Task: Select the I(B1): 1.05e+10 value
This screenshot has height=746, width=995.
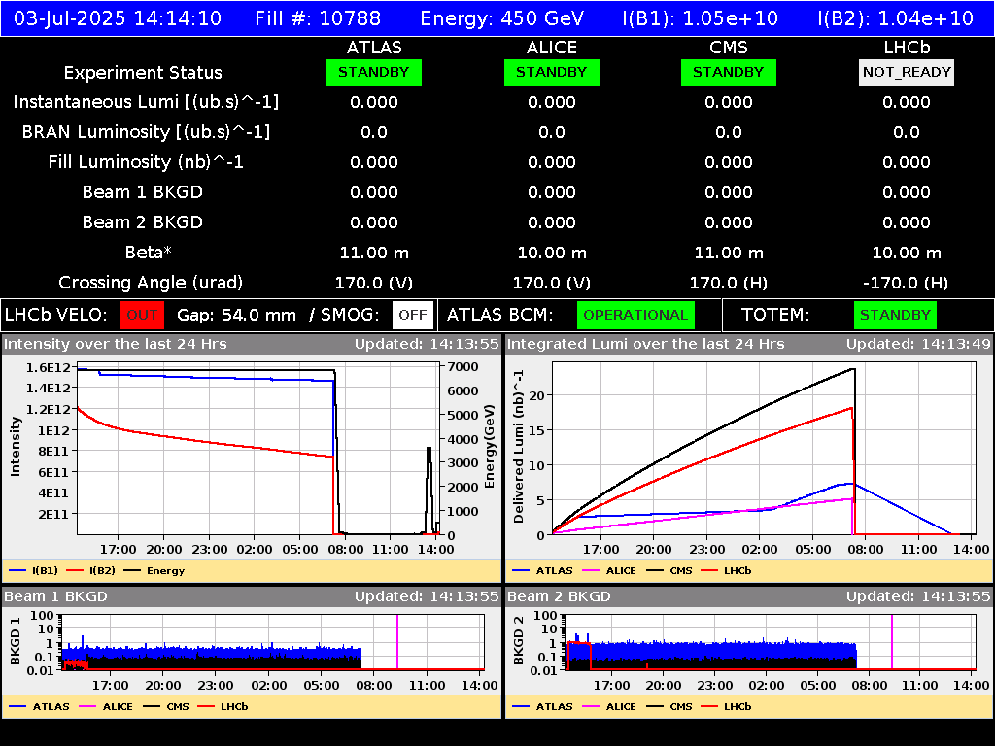Action: click(701, 17)
